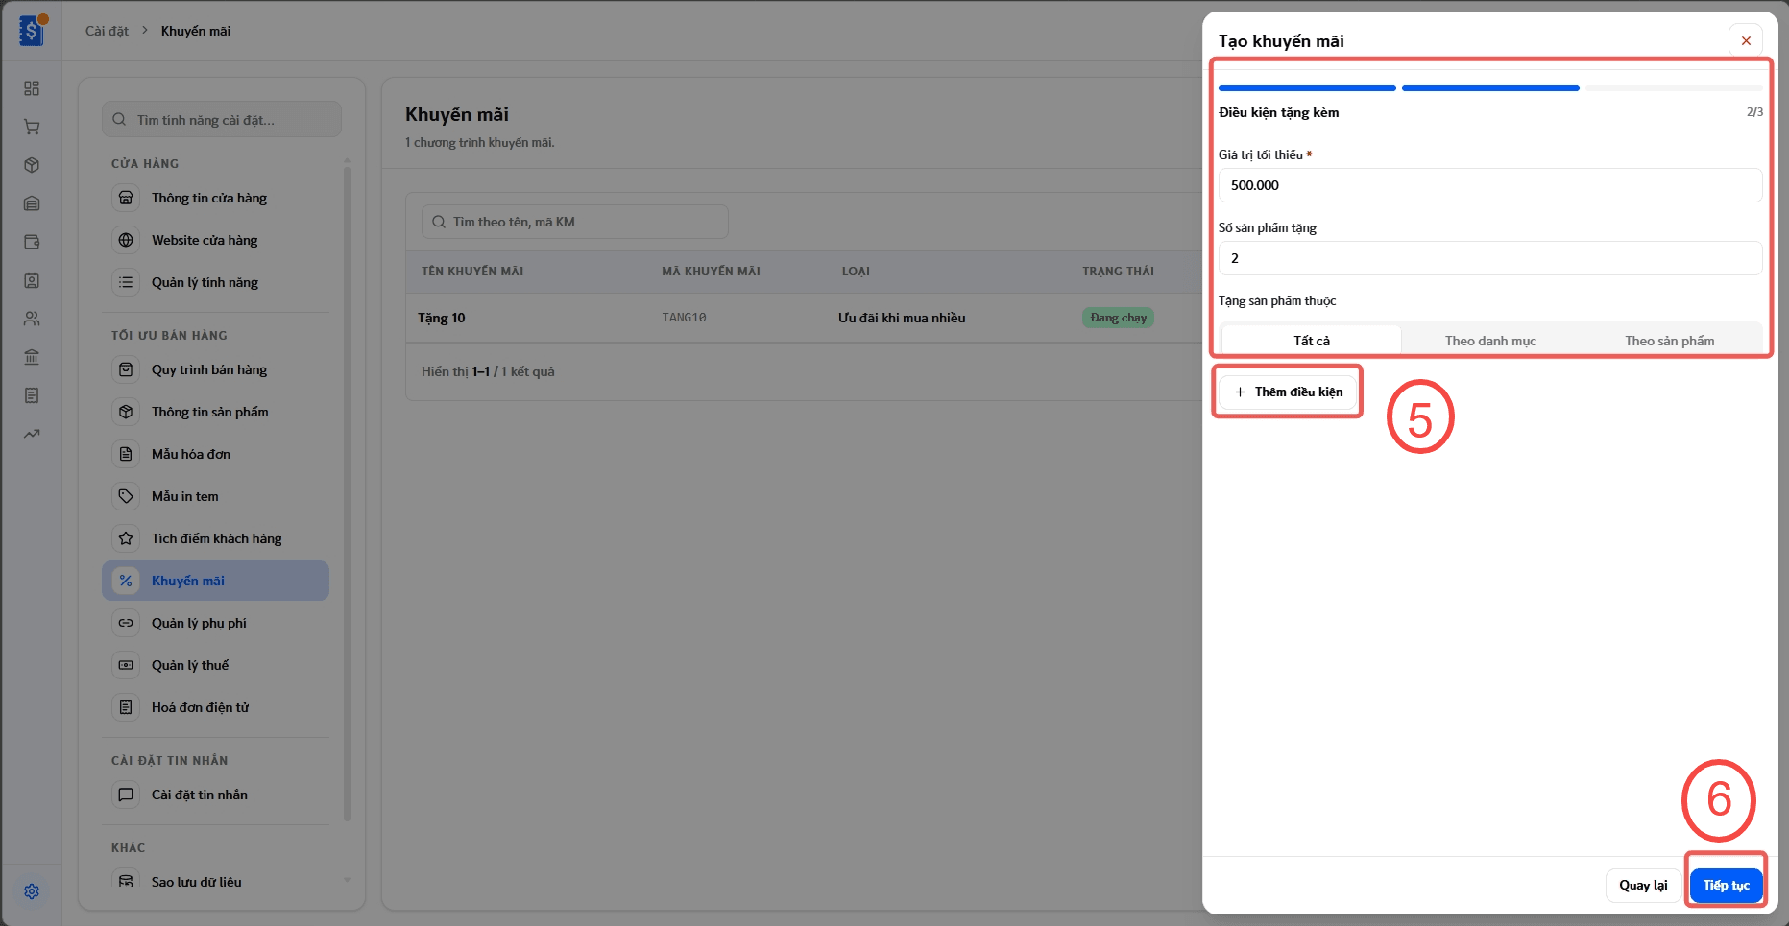
Task: Select the 'Theo danh mục' segment option
Action: point(1490,341)
